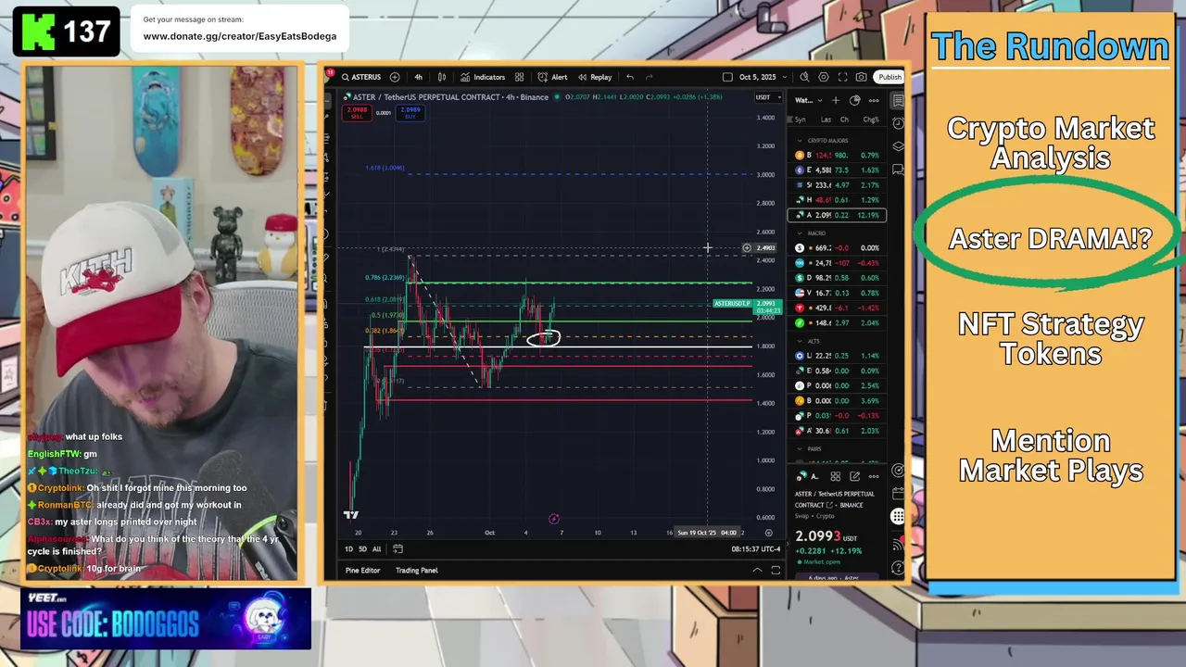Click the plus button on price crosshair

coord(747,248)
